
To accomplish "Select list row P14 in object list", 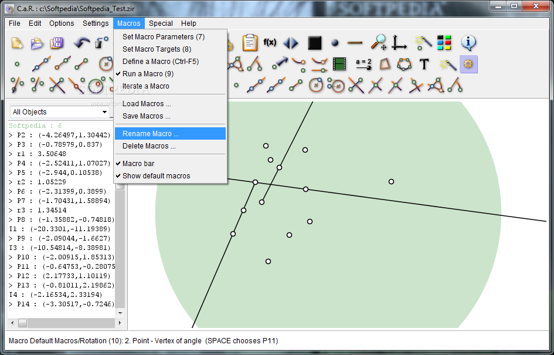I will coord(62,304).
